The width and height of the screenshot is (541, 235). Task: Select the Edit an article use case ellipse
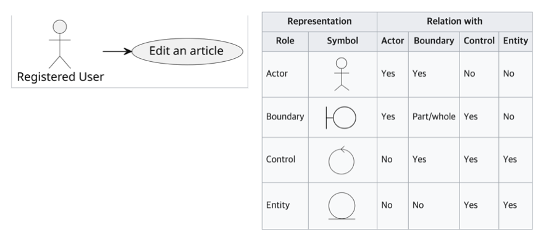[187, 51]
